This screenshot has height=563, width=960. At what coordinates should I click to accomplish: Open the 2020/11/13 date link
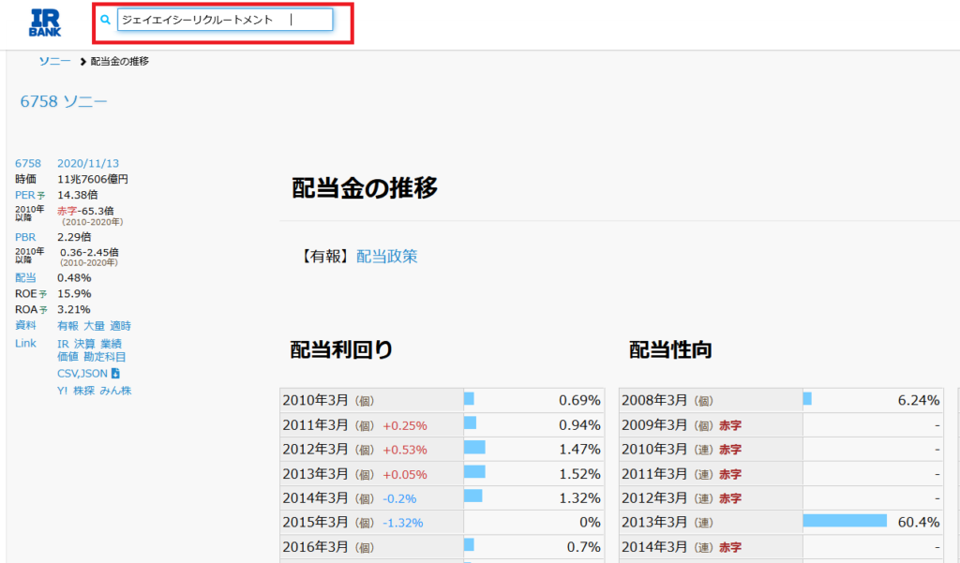click(88, 163)
